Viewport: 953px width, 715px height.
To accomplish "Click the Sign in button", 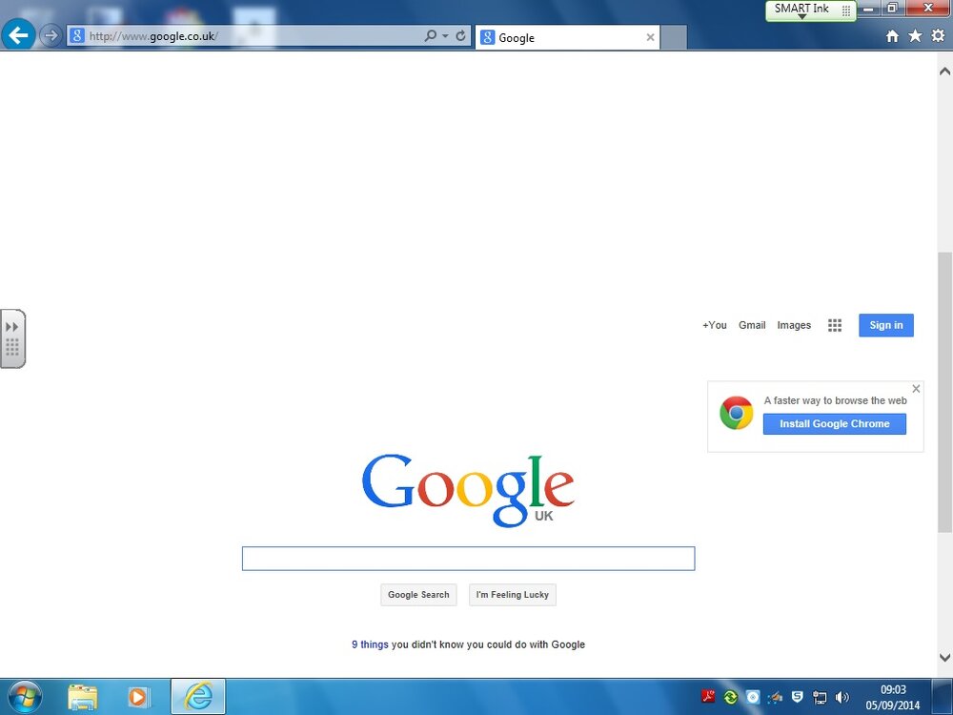I will pyautogui.click(x=886, y=325).
